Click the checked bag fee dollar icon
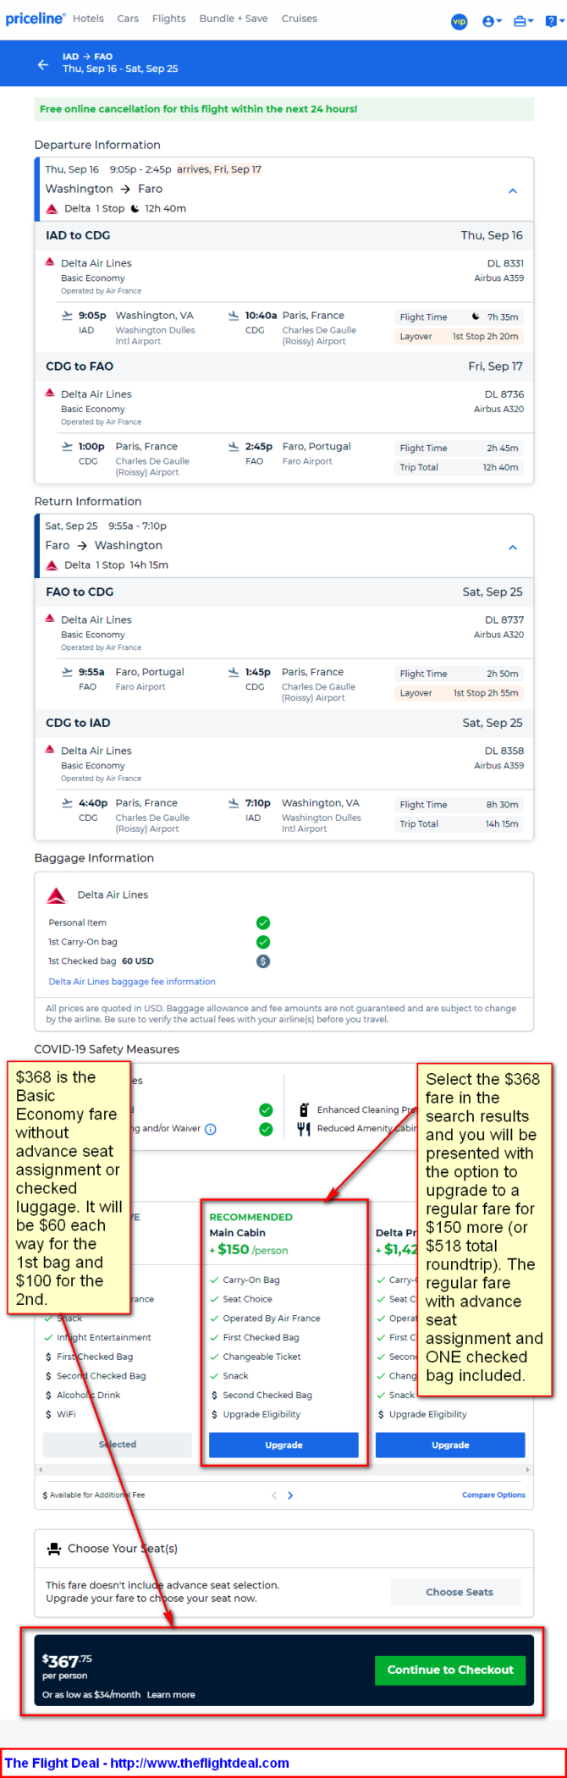 (263, 961)
